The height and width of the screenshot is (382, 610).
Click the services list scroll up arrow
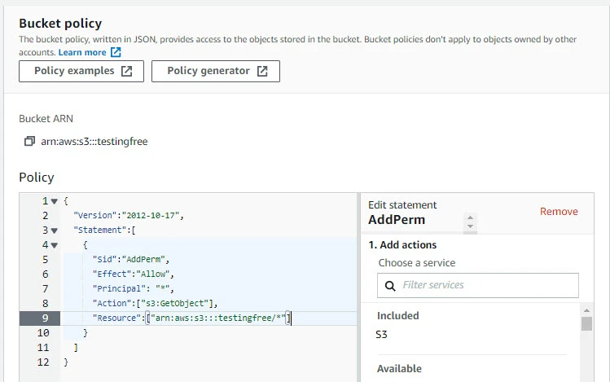(x=586, y=310)
